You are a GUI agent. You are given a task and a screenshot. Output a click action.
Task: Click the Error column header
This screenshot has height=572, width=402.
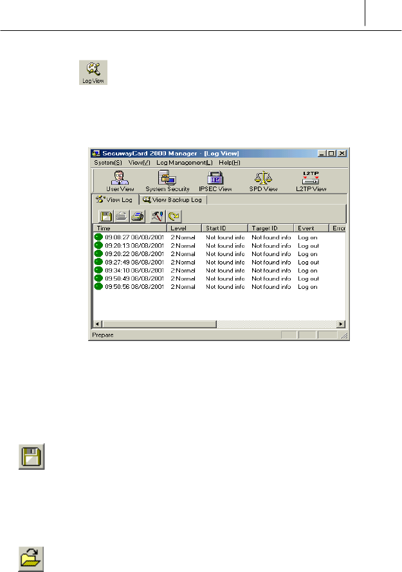338,228
